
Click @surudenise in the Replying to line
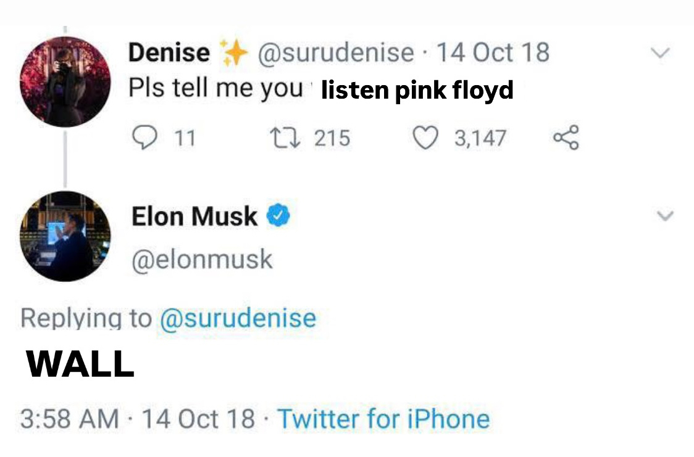coord(238,318)
